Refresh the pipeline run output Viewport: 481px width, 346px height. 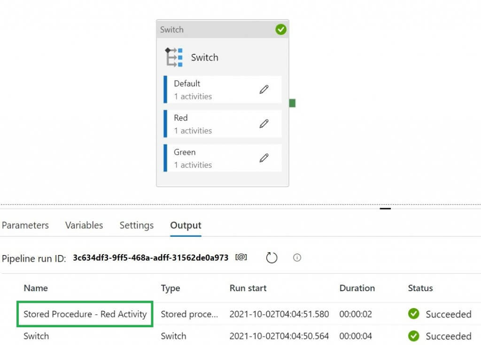coord(272,257)
